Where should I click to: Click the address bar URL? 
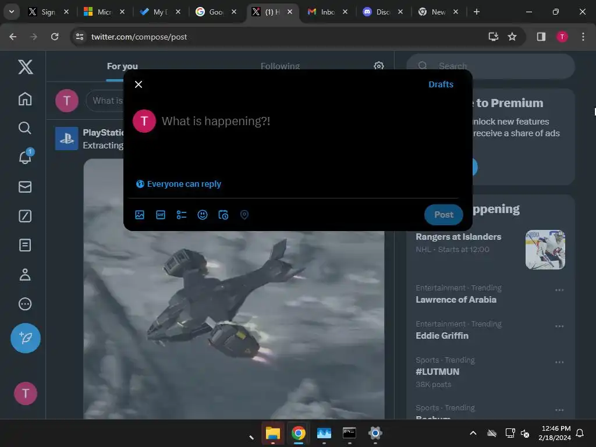[139, 37]
